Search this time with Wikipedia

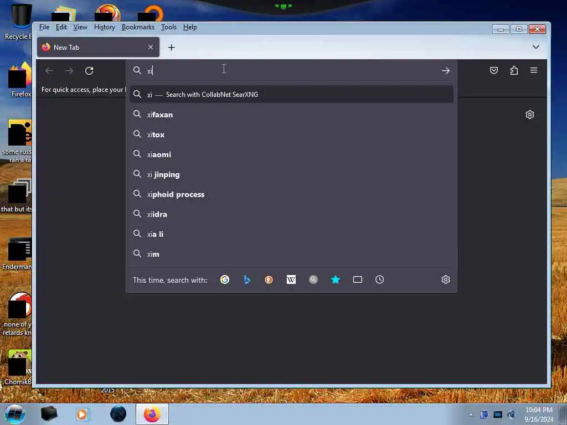pos(291,279)
